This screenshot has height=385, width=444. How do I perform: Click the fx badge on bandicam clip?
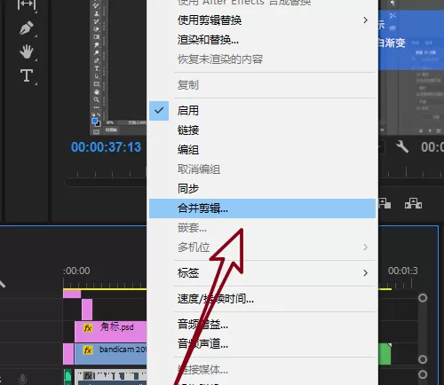click(x=88, y=350)
